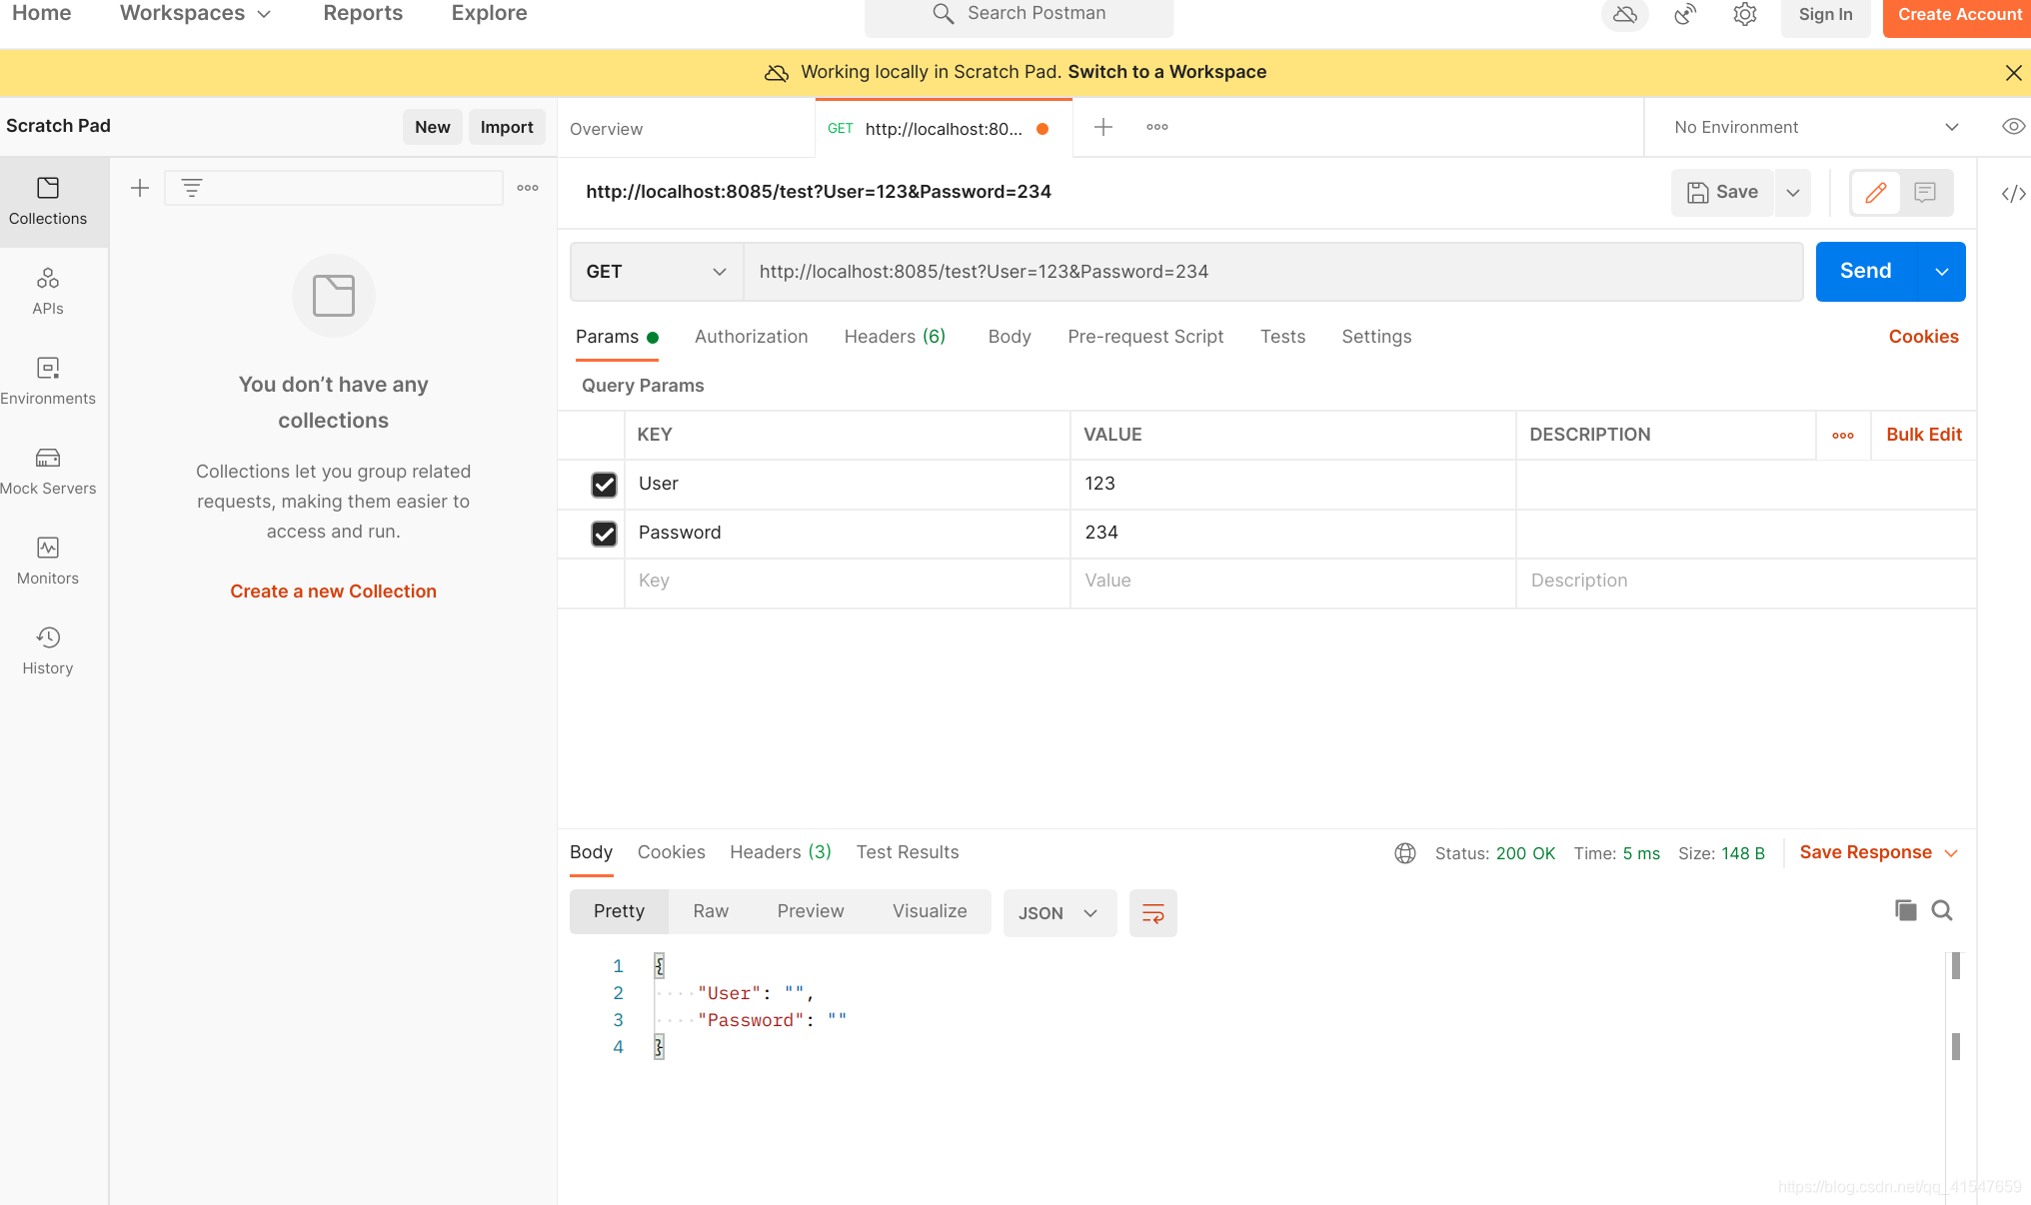Click the comment icon on request
This screenshot has width=2031, height=1205.
pos(1926,191)
